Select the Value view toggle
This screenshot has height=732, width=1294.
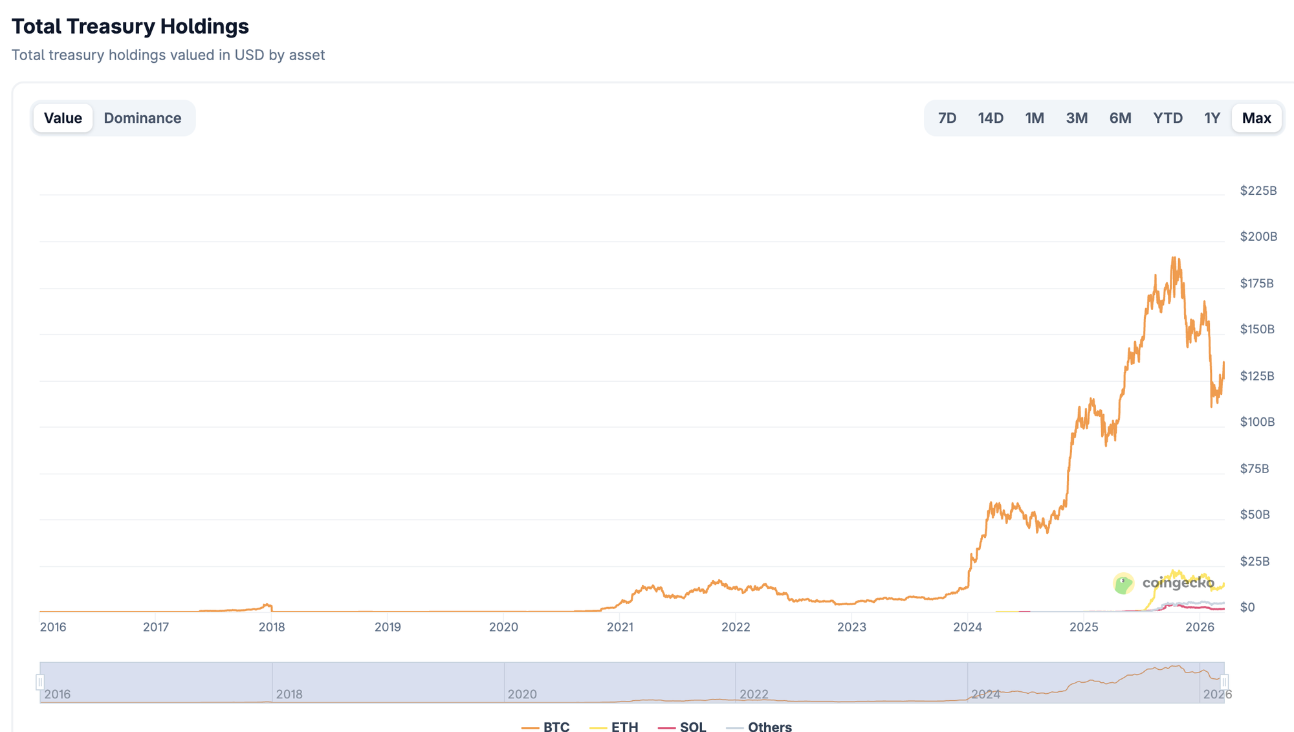(63, 118)
